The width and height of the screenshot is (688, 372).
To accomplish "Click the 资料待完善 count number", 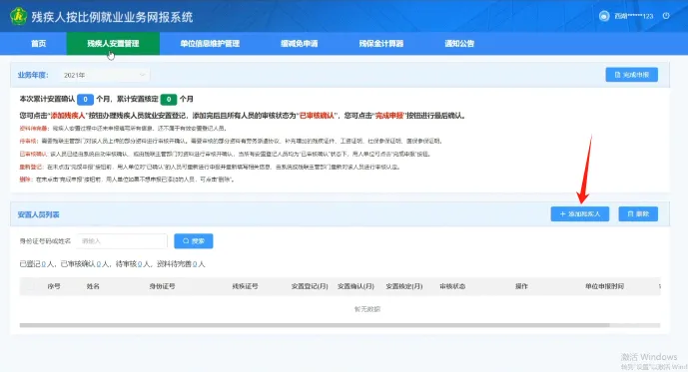I will [195, 264].
